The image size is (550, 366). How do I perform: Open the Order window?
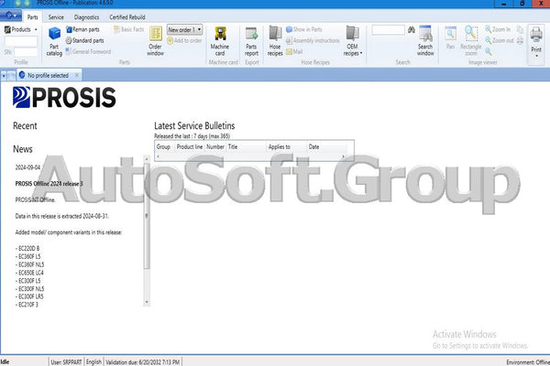[x=155, y=41]
